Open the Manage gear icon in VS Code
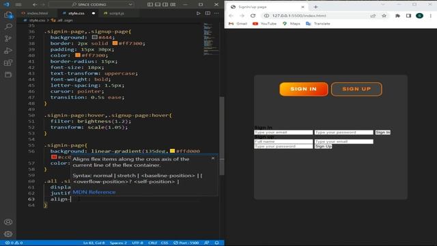This screenshot has width=437, height=246. (x=8, y=234)
